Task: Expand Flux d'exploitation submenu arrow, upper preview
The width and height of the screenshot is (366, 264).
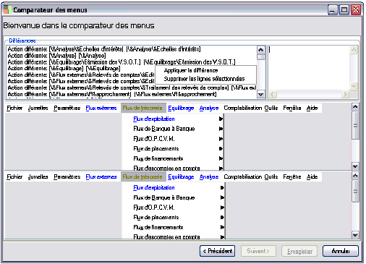Action: click(x=221, y=119)
